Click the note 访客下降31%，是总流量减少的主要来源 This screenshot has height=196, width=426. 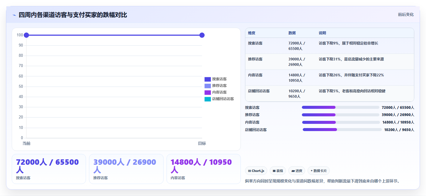tap(351, 59)
